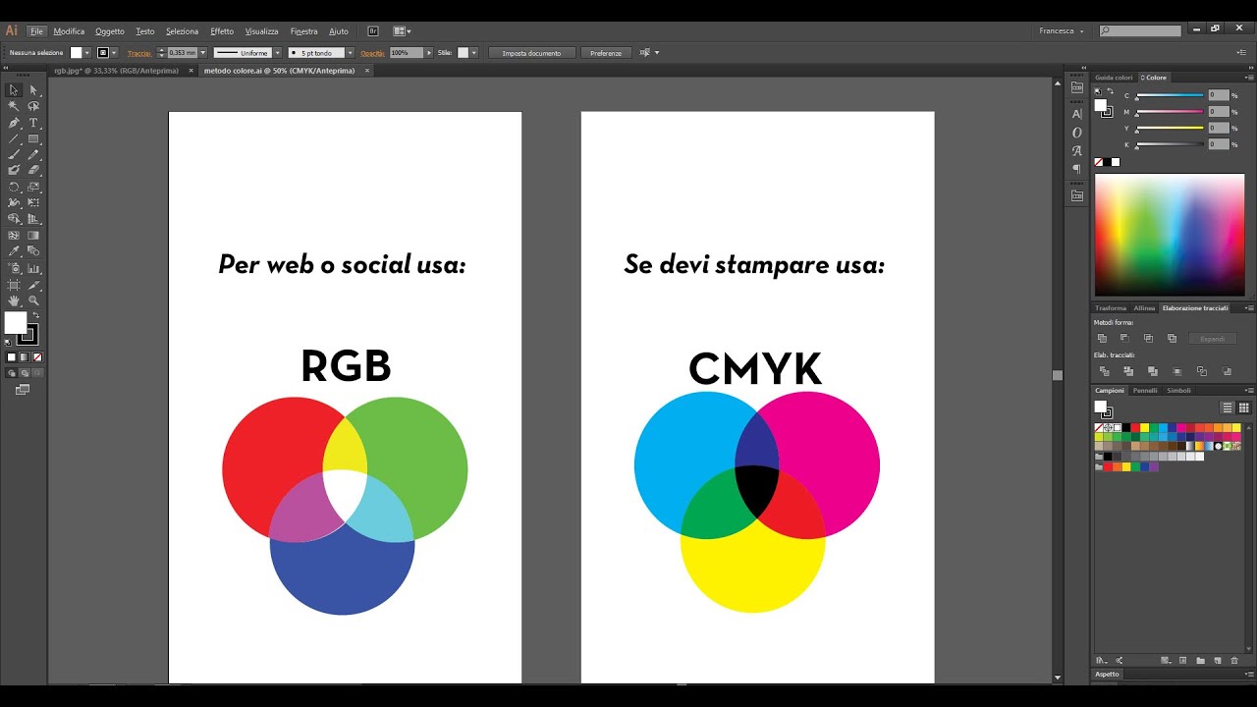Reset to default fill and stroke

pos(8,342)
